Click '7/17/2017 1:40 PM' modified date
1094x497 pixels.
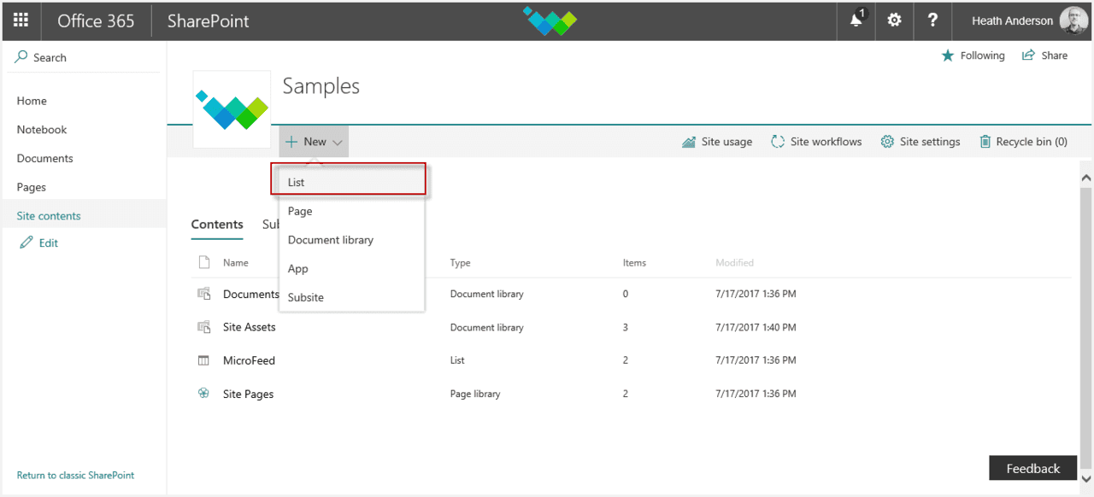[x=756, y=327]
